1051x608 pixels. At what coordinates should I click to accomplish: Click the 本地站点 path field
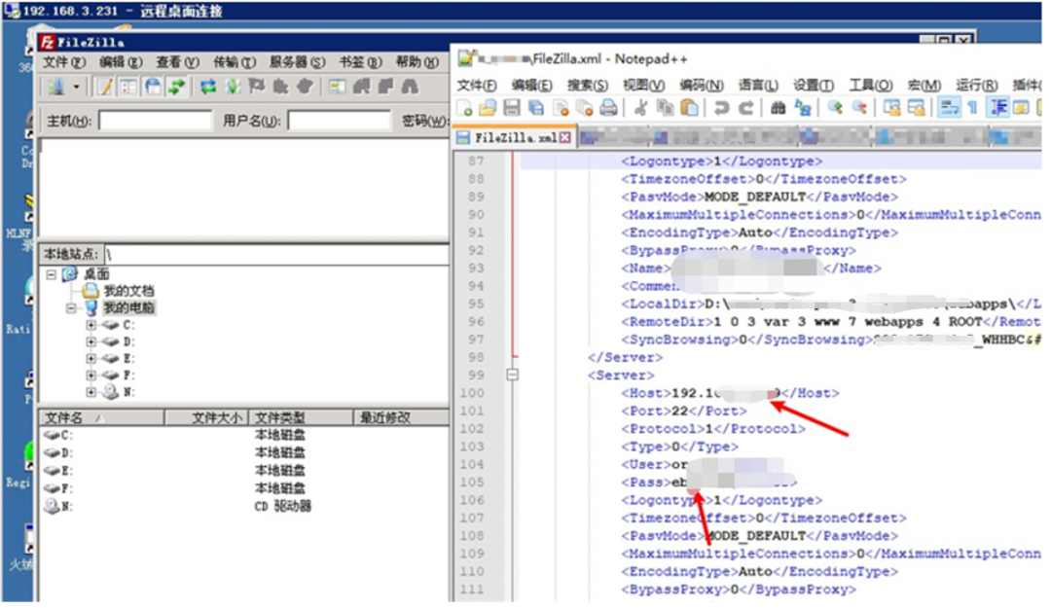(x=276, y=255)
